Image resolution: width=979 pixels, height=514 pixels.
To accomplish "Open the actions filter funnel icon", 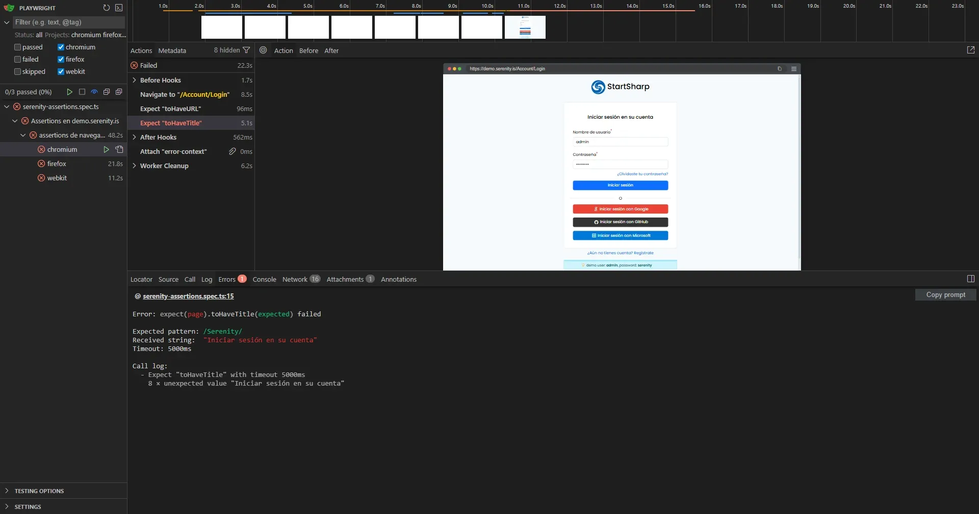I will [247, 50].
